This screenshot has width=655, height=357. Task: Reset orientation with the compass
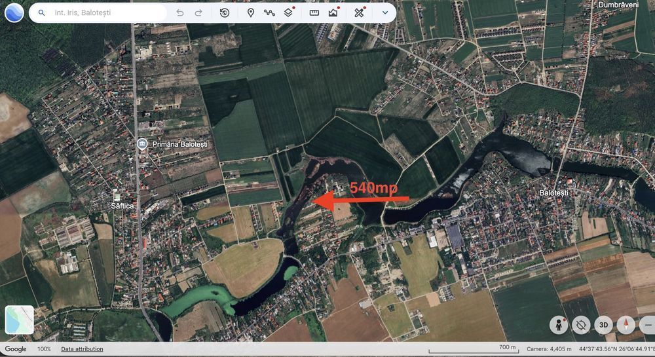coord(626,325)
